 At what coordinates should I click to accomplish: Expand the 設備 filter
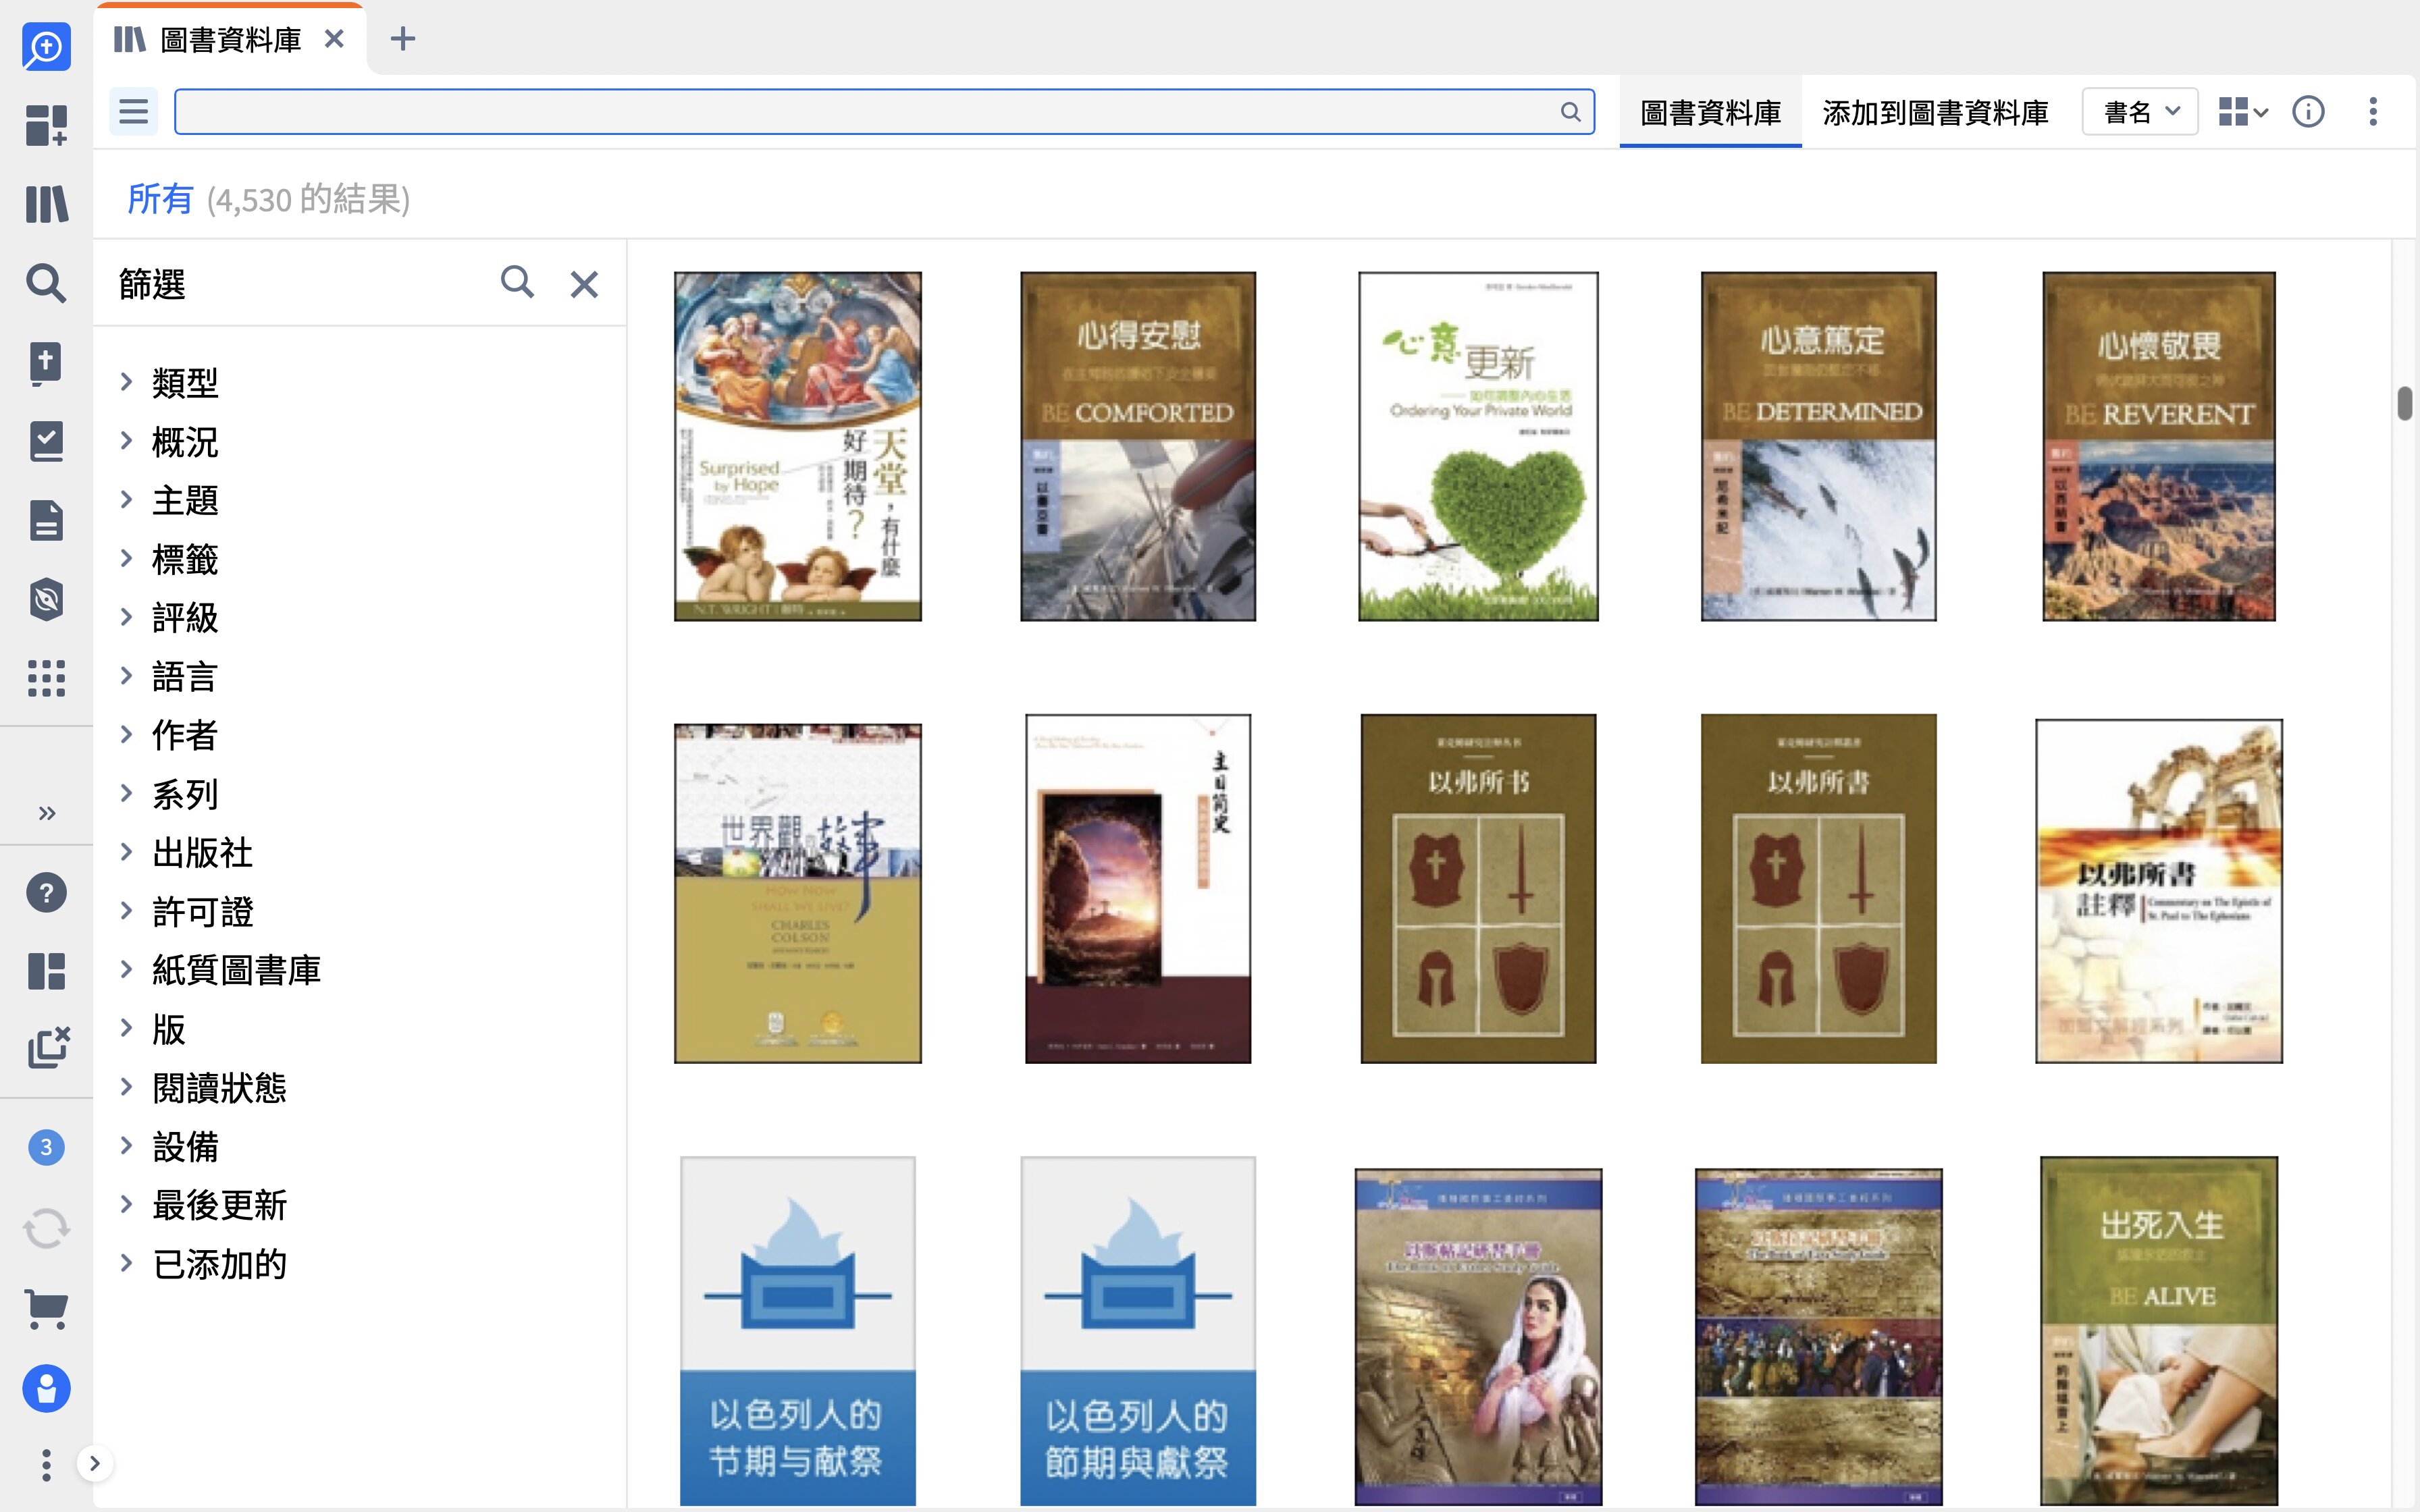click(126, 1145)
